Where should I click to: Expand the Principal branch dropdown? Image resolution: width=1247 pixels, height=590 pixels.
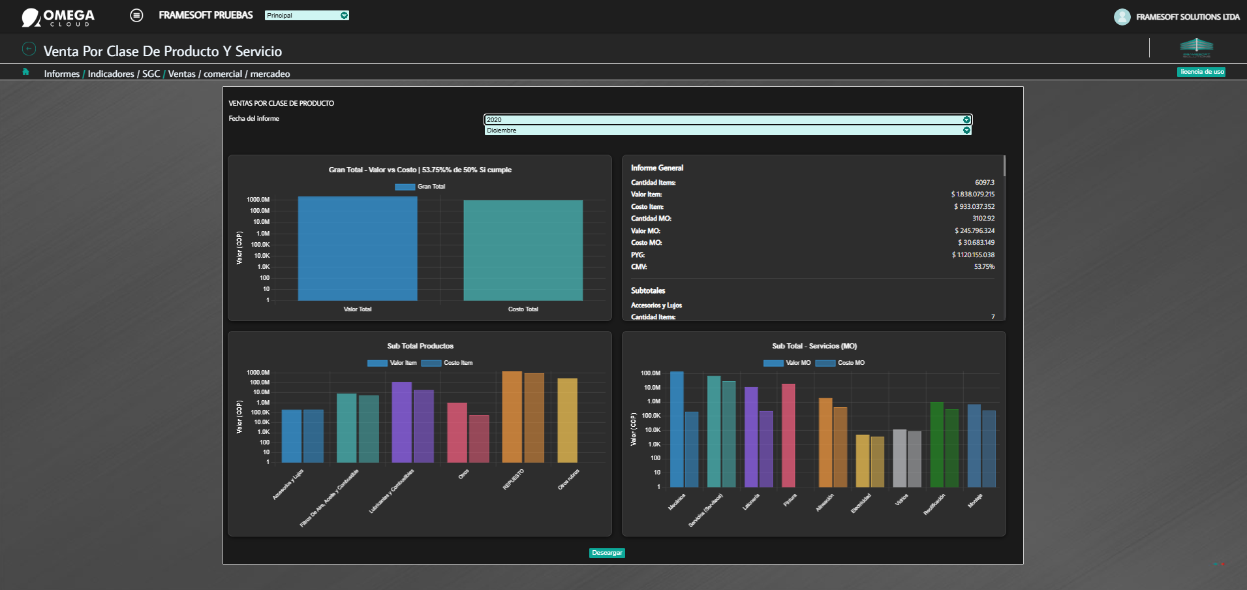coord(307,15)
